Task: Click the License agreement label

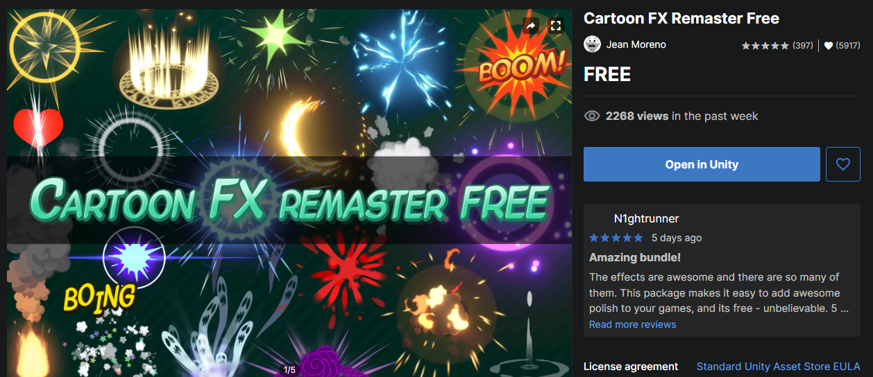Action: (631, 367)
